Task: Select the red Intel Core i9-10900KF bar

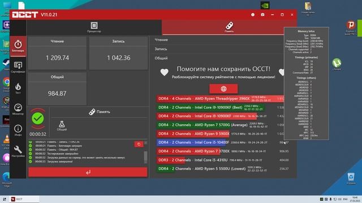Action: click(206, 116)
